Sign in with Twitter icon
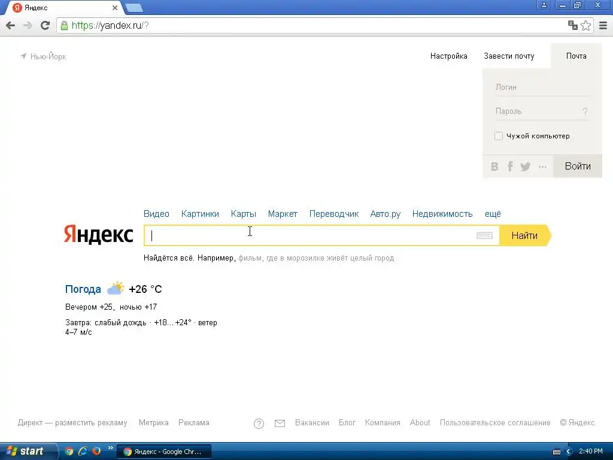Screen dimensions: 613x460 (526, 167)
